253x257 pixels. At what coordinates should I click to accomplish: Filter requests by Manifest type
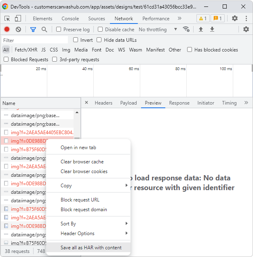[x=156, y=50]
